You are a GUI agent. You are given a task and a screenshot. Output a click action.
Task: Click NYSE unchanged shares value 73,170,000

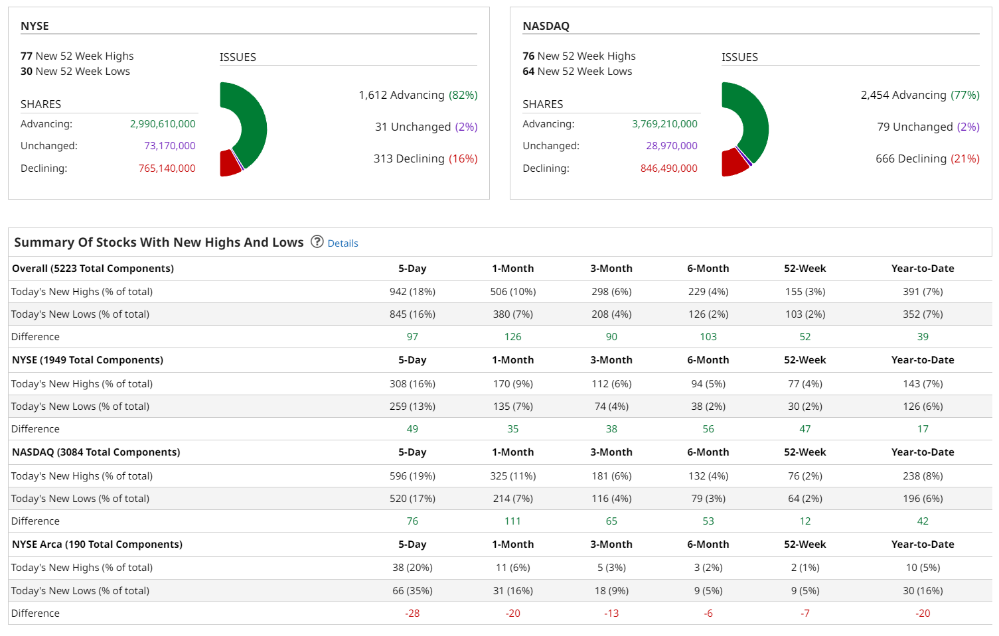point(170,146)
